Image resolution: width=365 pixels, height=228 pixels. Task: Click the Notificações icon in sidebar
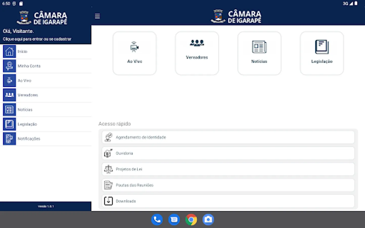pos(9,139)
